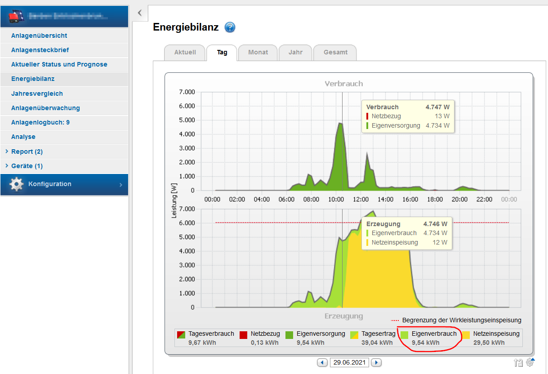The width and height of the screenshot is (548, 374).
Task: Select Energiebilanz in the sidebar
Action: click(64, 79)
